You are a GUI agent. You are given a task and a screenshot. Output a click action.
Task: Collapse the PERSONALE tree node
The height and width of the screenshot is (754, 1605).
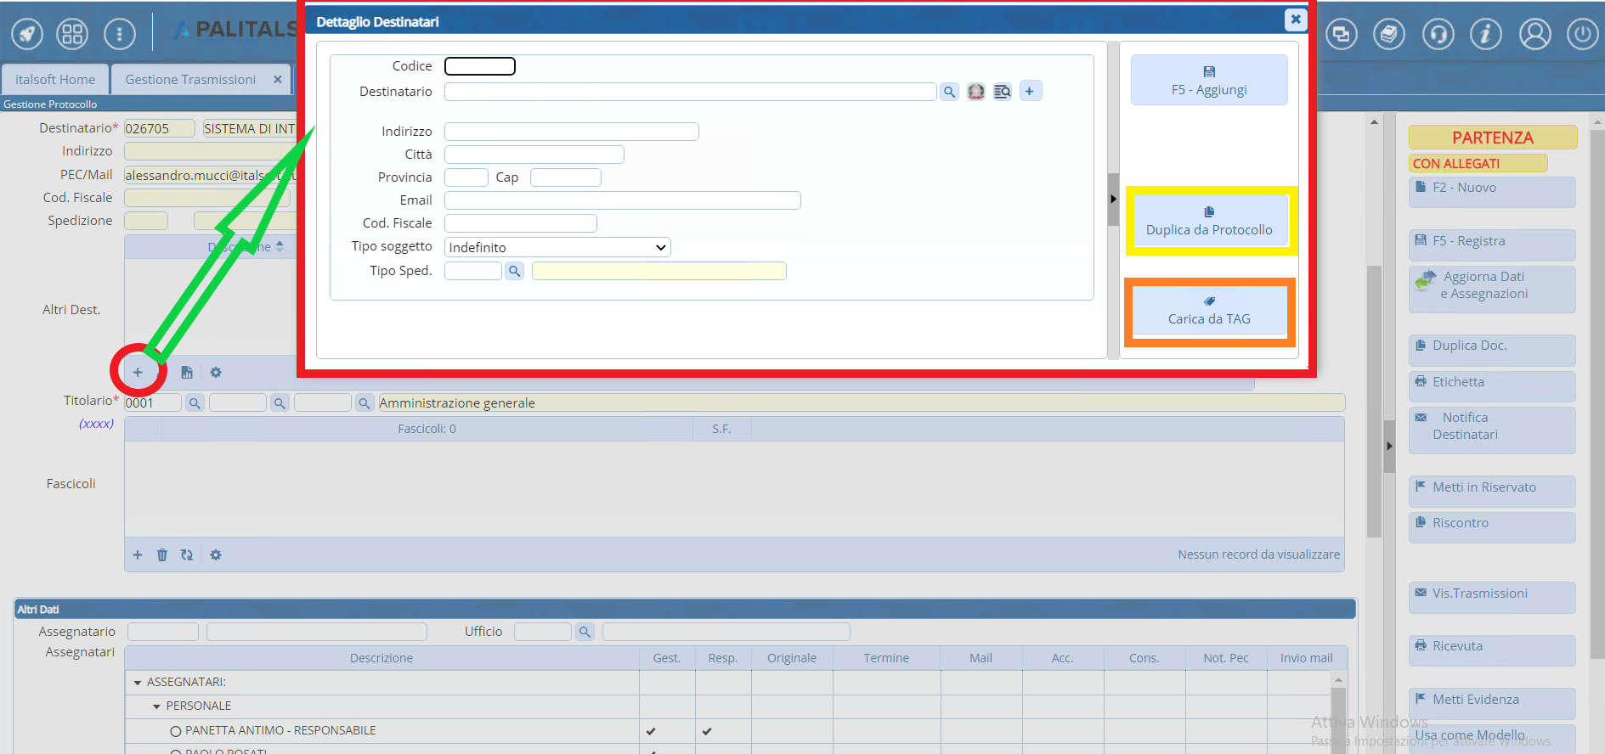coord(156,706)
